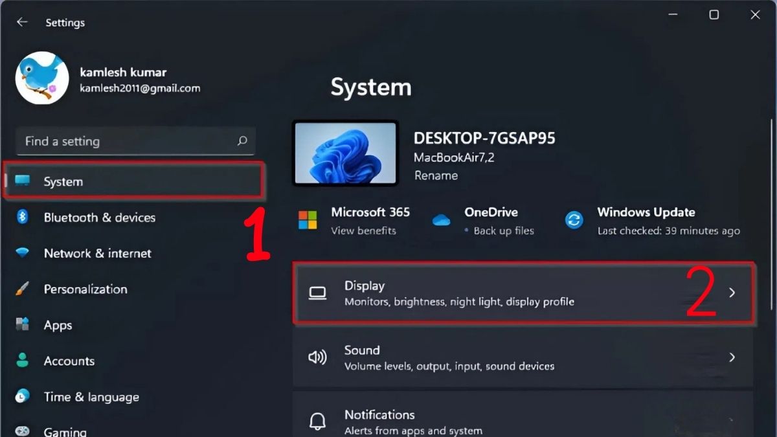
Task: Open Apps using its sidebar icon
Action: 23,325
